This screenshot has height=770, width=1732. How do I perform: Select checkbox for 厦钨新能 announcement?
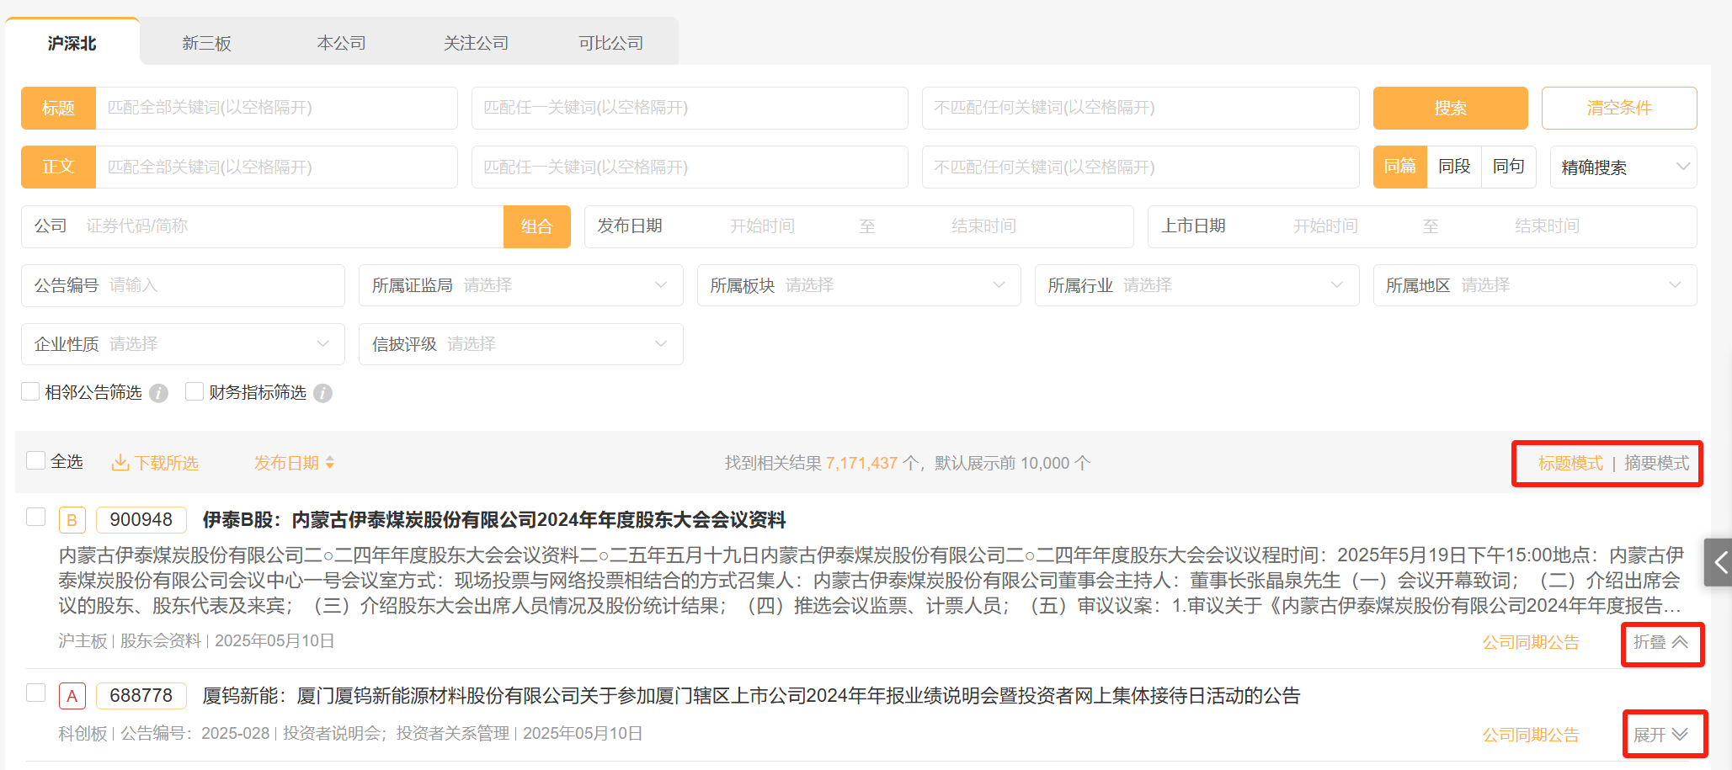[35, 693]
